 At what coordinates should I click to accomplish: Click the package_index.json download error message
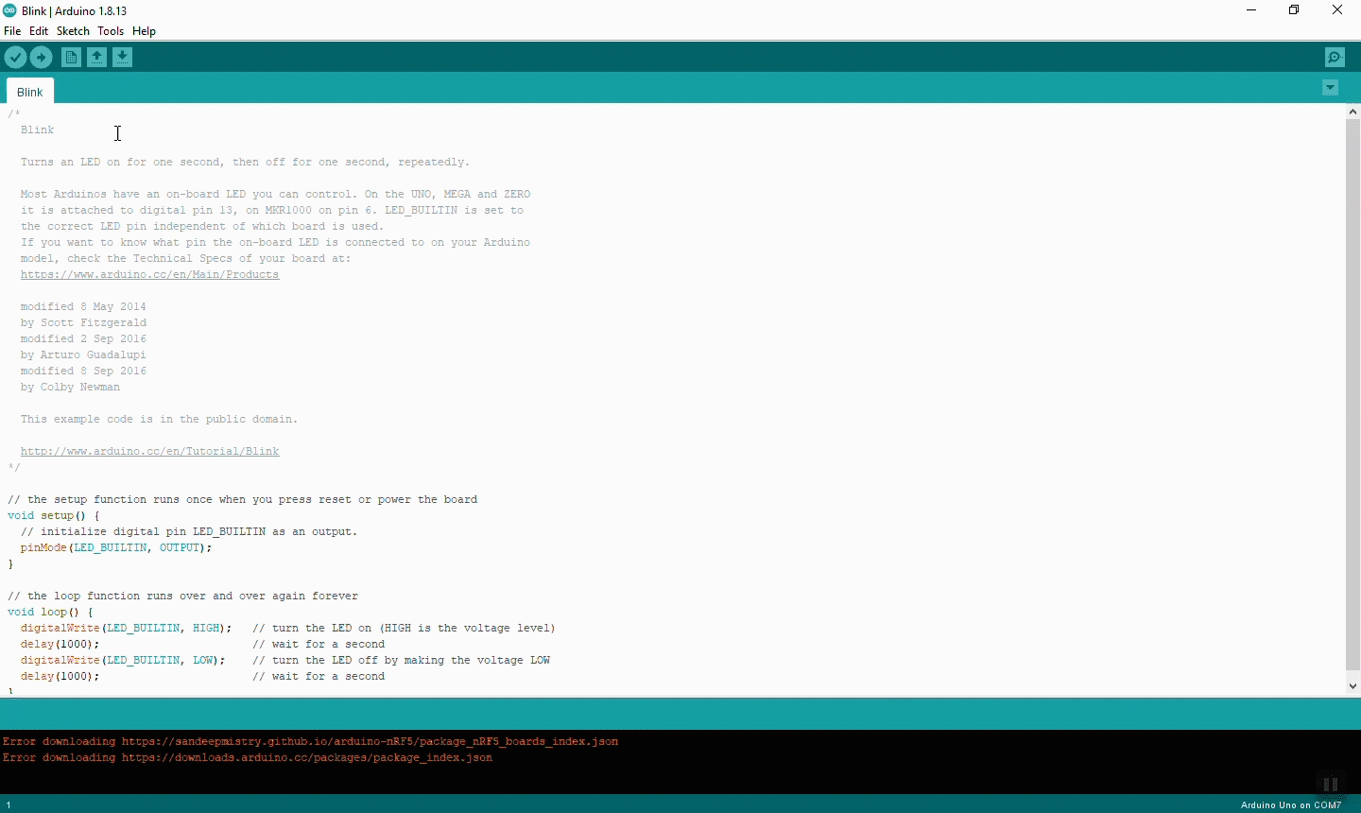click(248, 758)
